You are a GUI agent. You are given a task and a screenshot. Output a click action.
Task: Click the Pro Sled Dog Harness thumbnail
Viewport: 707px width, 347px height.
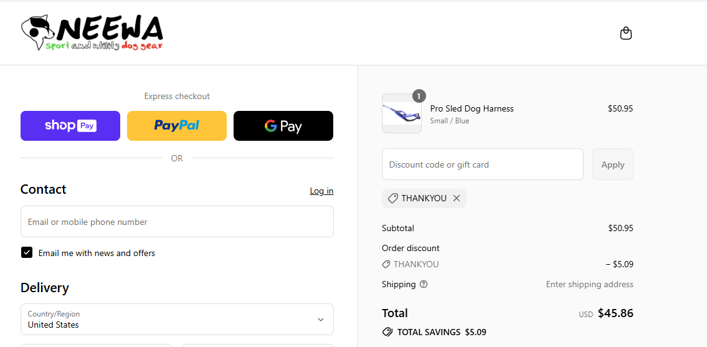pos(402,113)
